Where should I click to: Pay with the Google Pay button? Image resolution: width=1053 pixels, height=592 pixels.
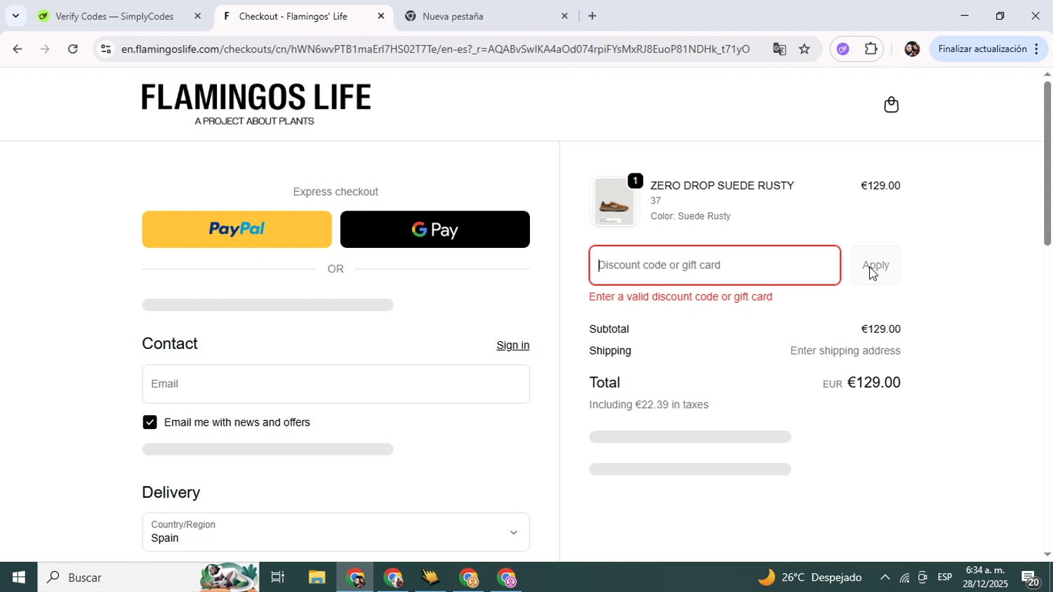pos(435,230)
